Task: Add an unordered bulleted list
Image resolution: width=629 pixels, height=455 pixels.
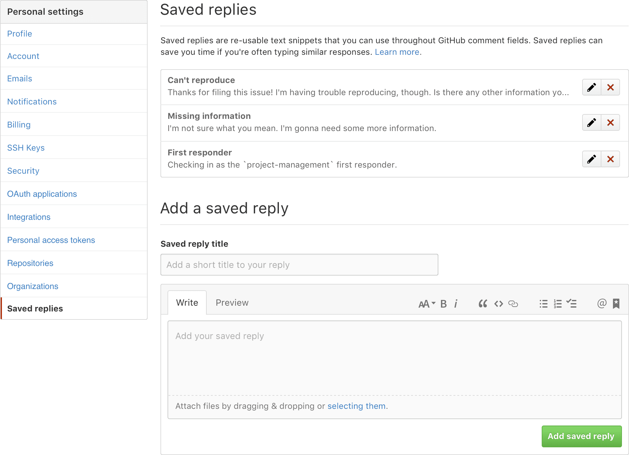Action: pos(543,303)
